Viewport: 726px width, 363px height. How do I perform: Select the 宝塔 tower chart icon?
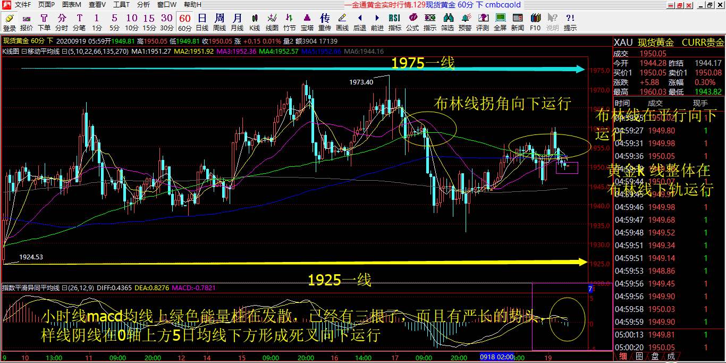tap(307, 22)
